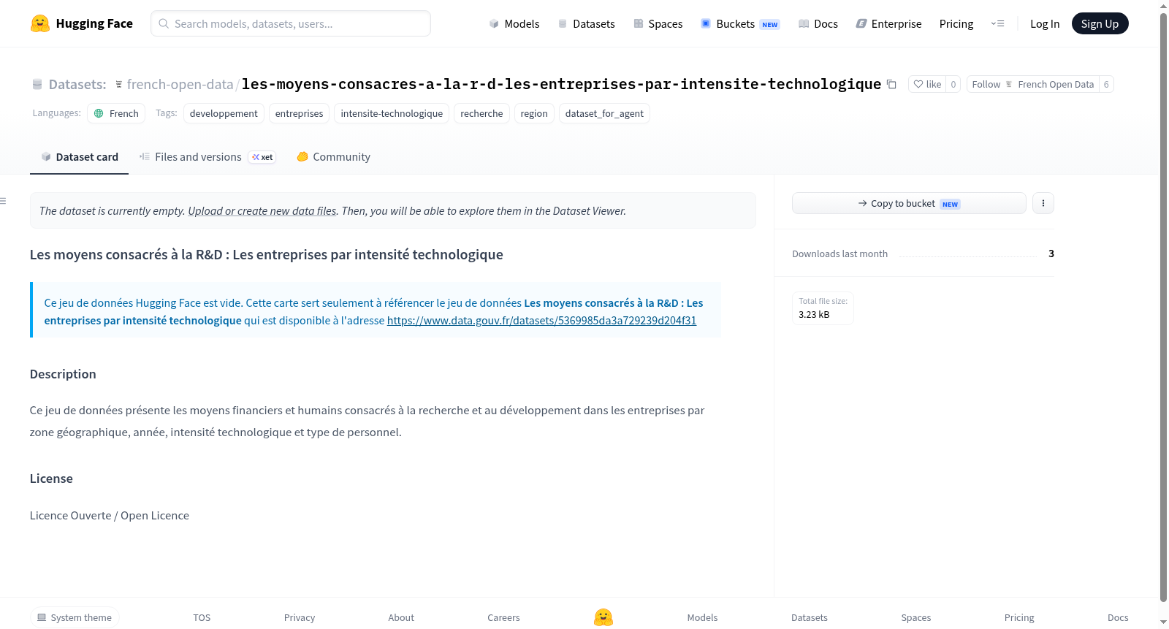Switch to the Community tab
Image resolution: width=1169 pixels, height=629 pixels.
click(x=333, y=156)
